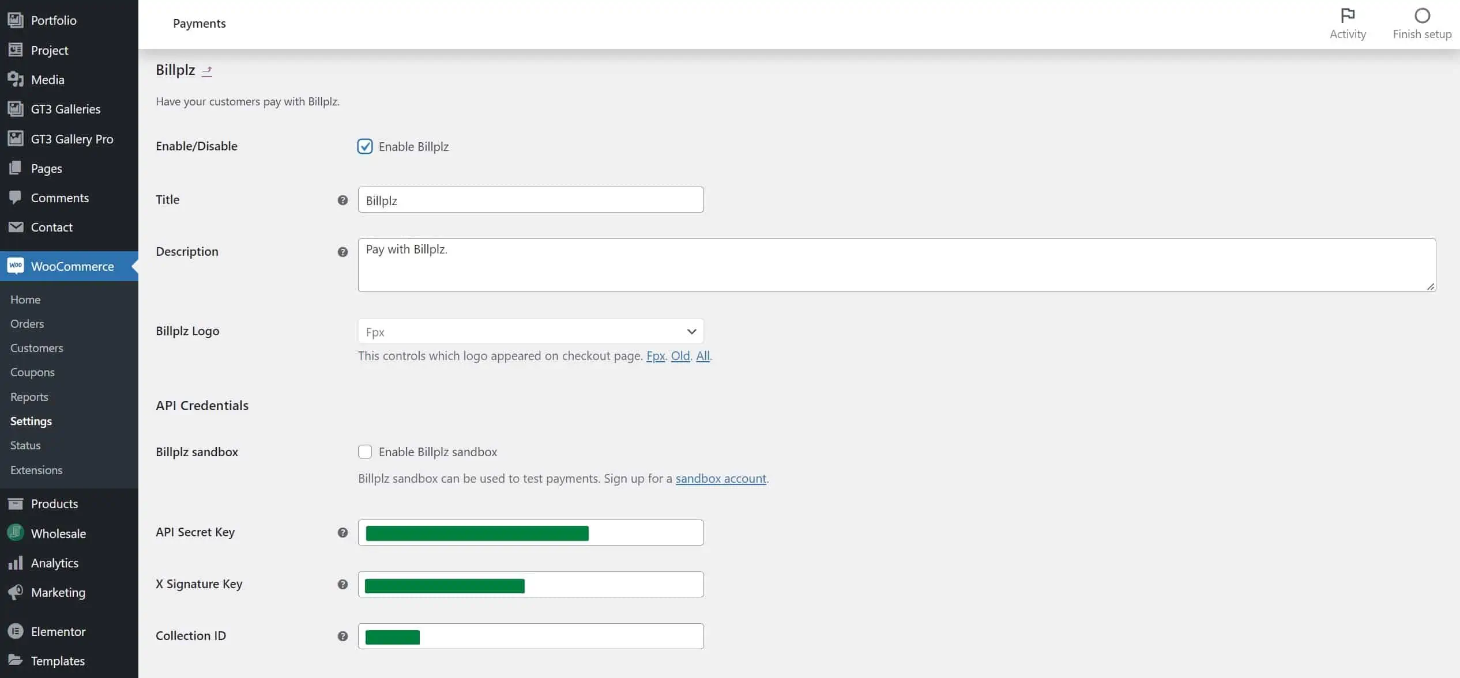
Task: Open WooCommerce Coupons submenu item
Action: click(x=32, y=372)
